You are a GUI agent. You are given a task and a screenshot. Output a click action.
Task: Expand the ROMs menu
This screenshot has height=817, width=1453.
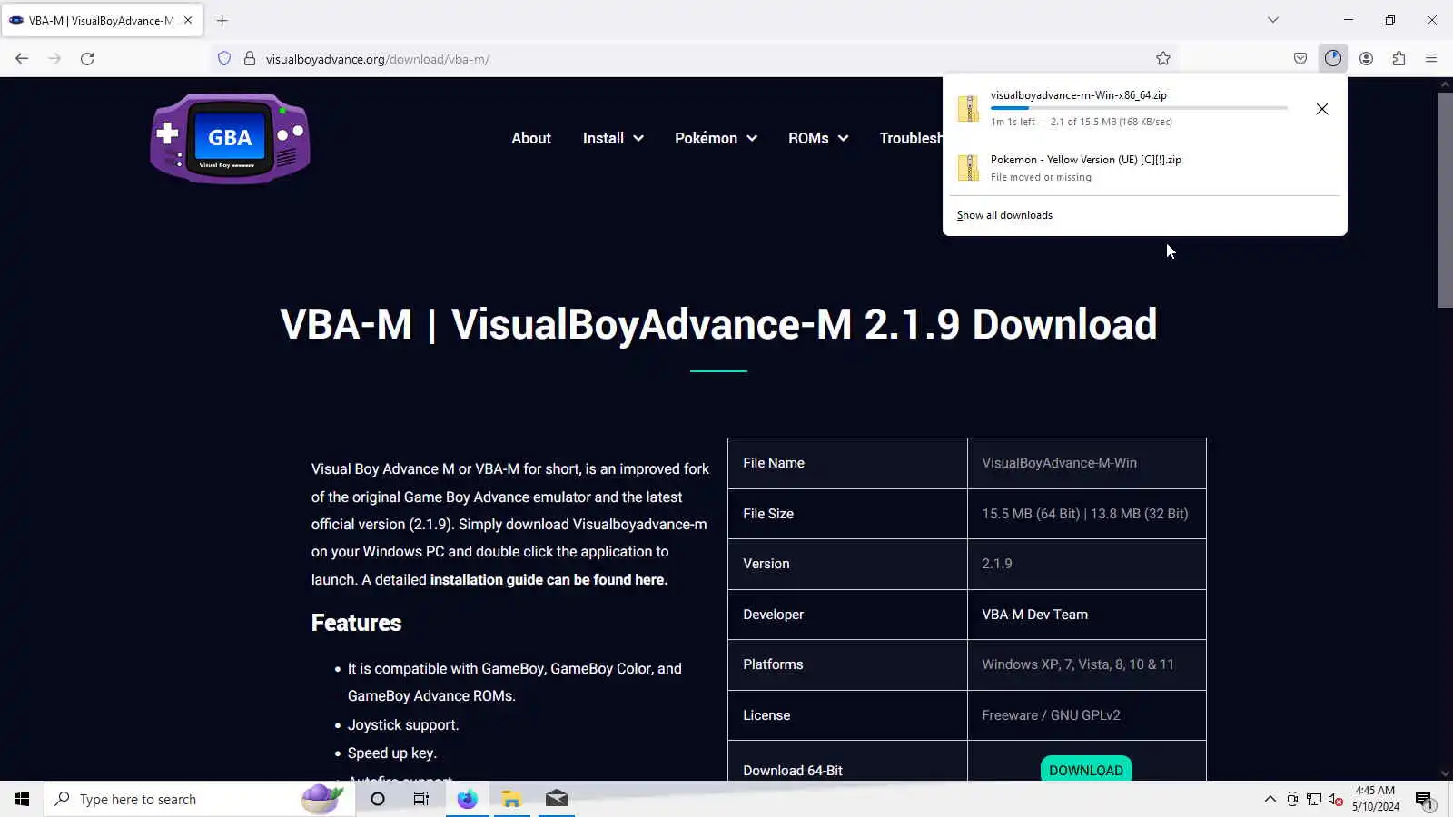(x=818, y=138)
